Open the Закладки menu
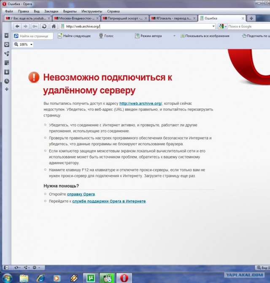Image resolution: width=270 pixels, height=283 pixels. click(51, 11)
